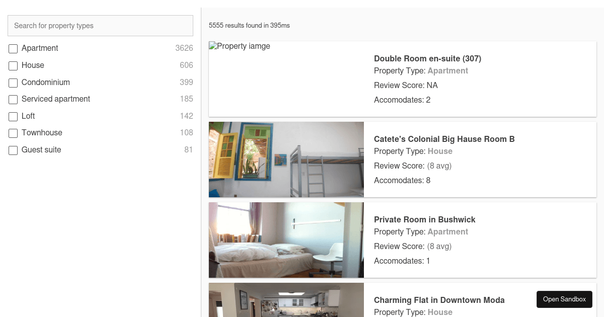Open Catete's Colonial Big Hause room photo

286,160
